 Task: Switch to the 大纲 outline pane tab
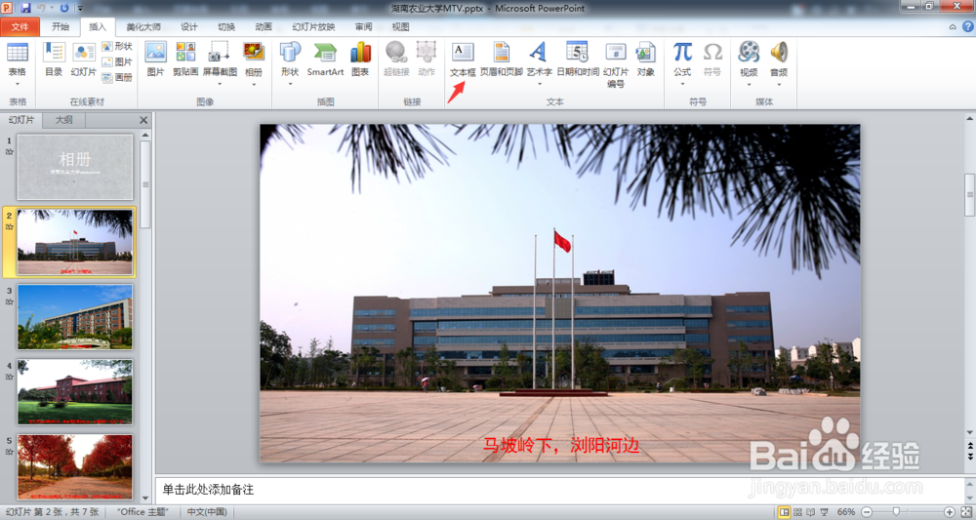tap(63, 119)
